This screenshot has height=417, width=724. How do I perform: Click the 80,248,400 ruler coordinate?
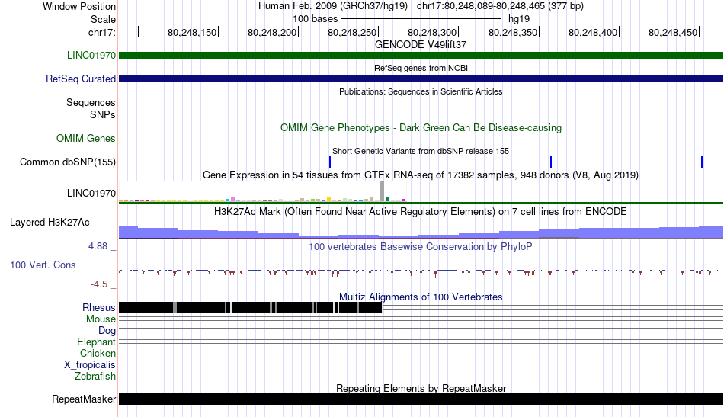tap(592, 32)
